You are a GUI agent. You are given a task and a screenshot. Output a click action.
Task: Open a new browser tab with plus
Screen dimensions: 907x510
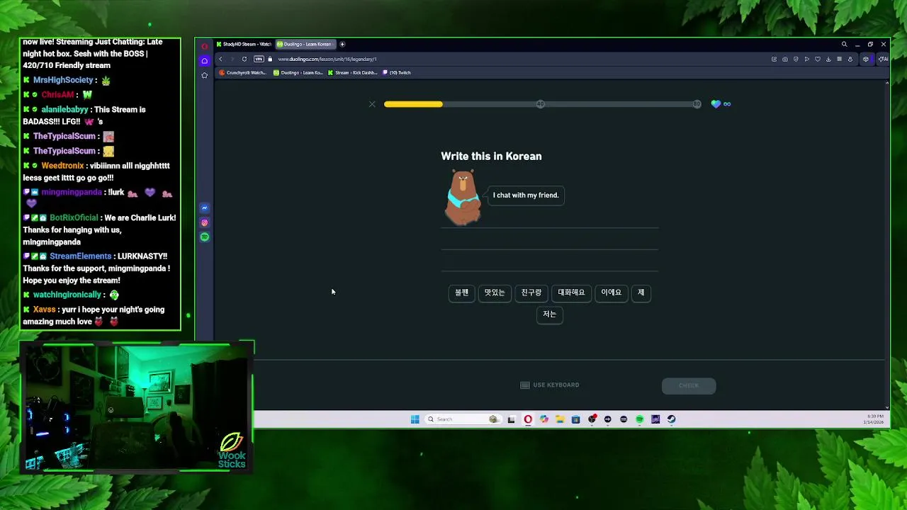[x=342, y=44]
